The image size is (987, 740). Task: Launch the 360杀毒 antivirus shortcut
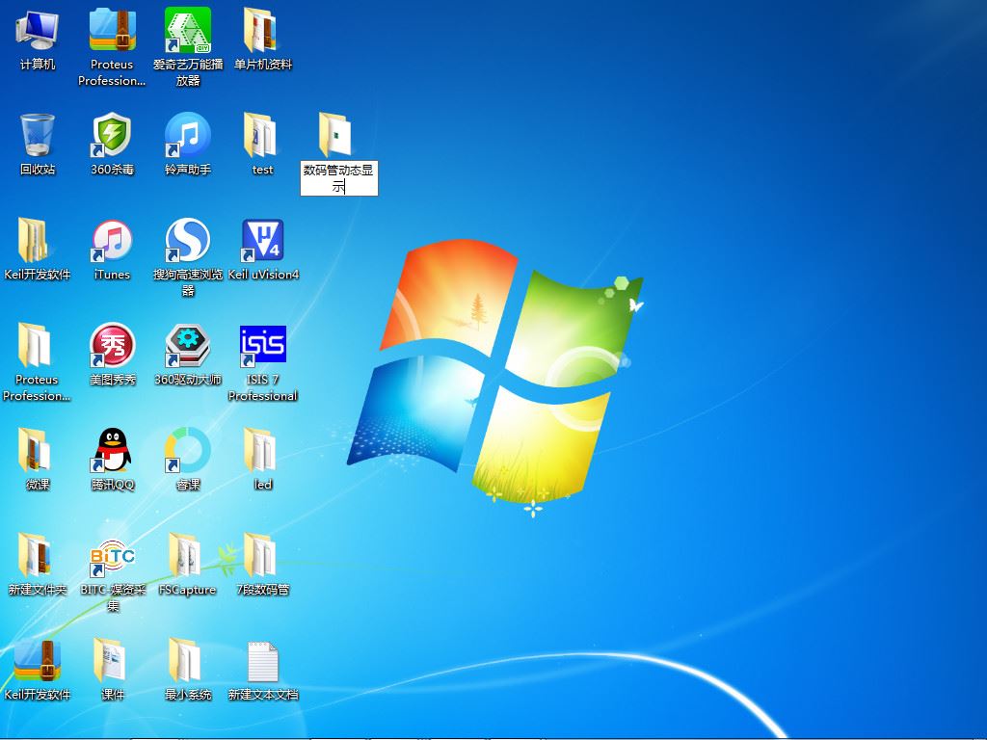(x=112, y=135)
